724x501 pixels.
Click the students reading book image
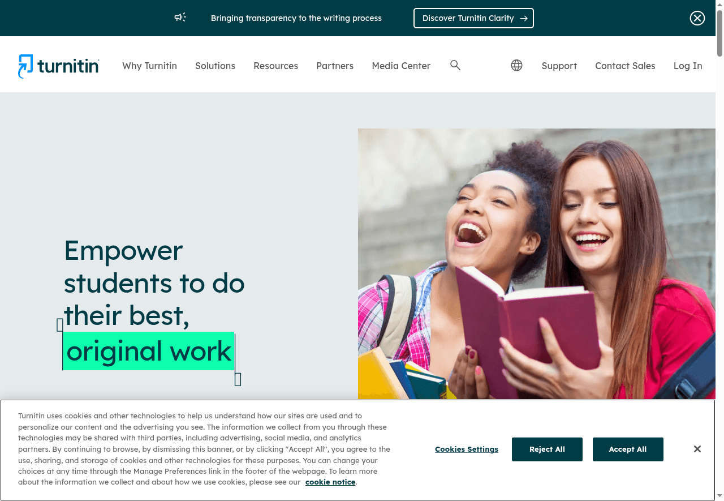537,264
